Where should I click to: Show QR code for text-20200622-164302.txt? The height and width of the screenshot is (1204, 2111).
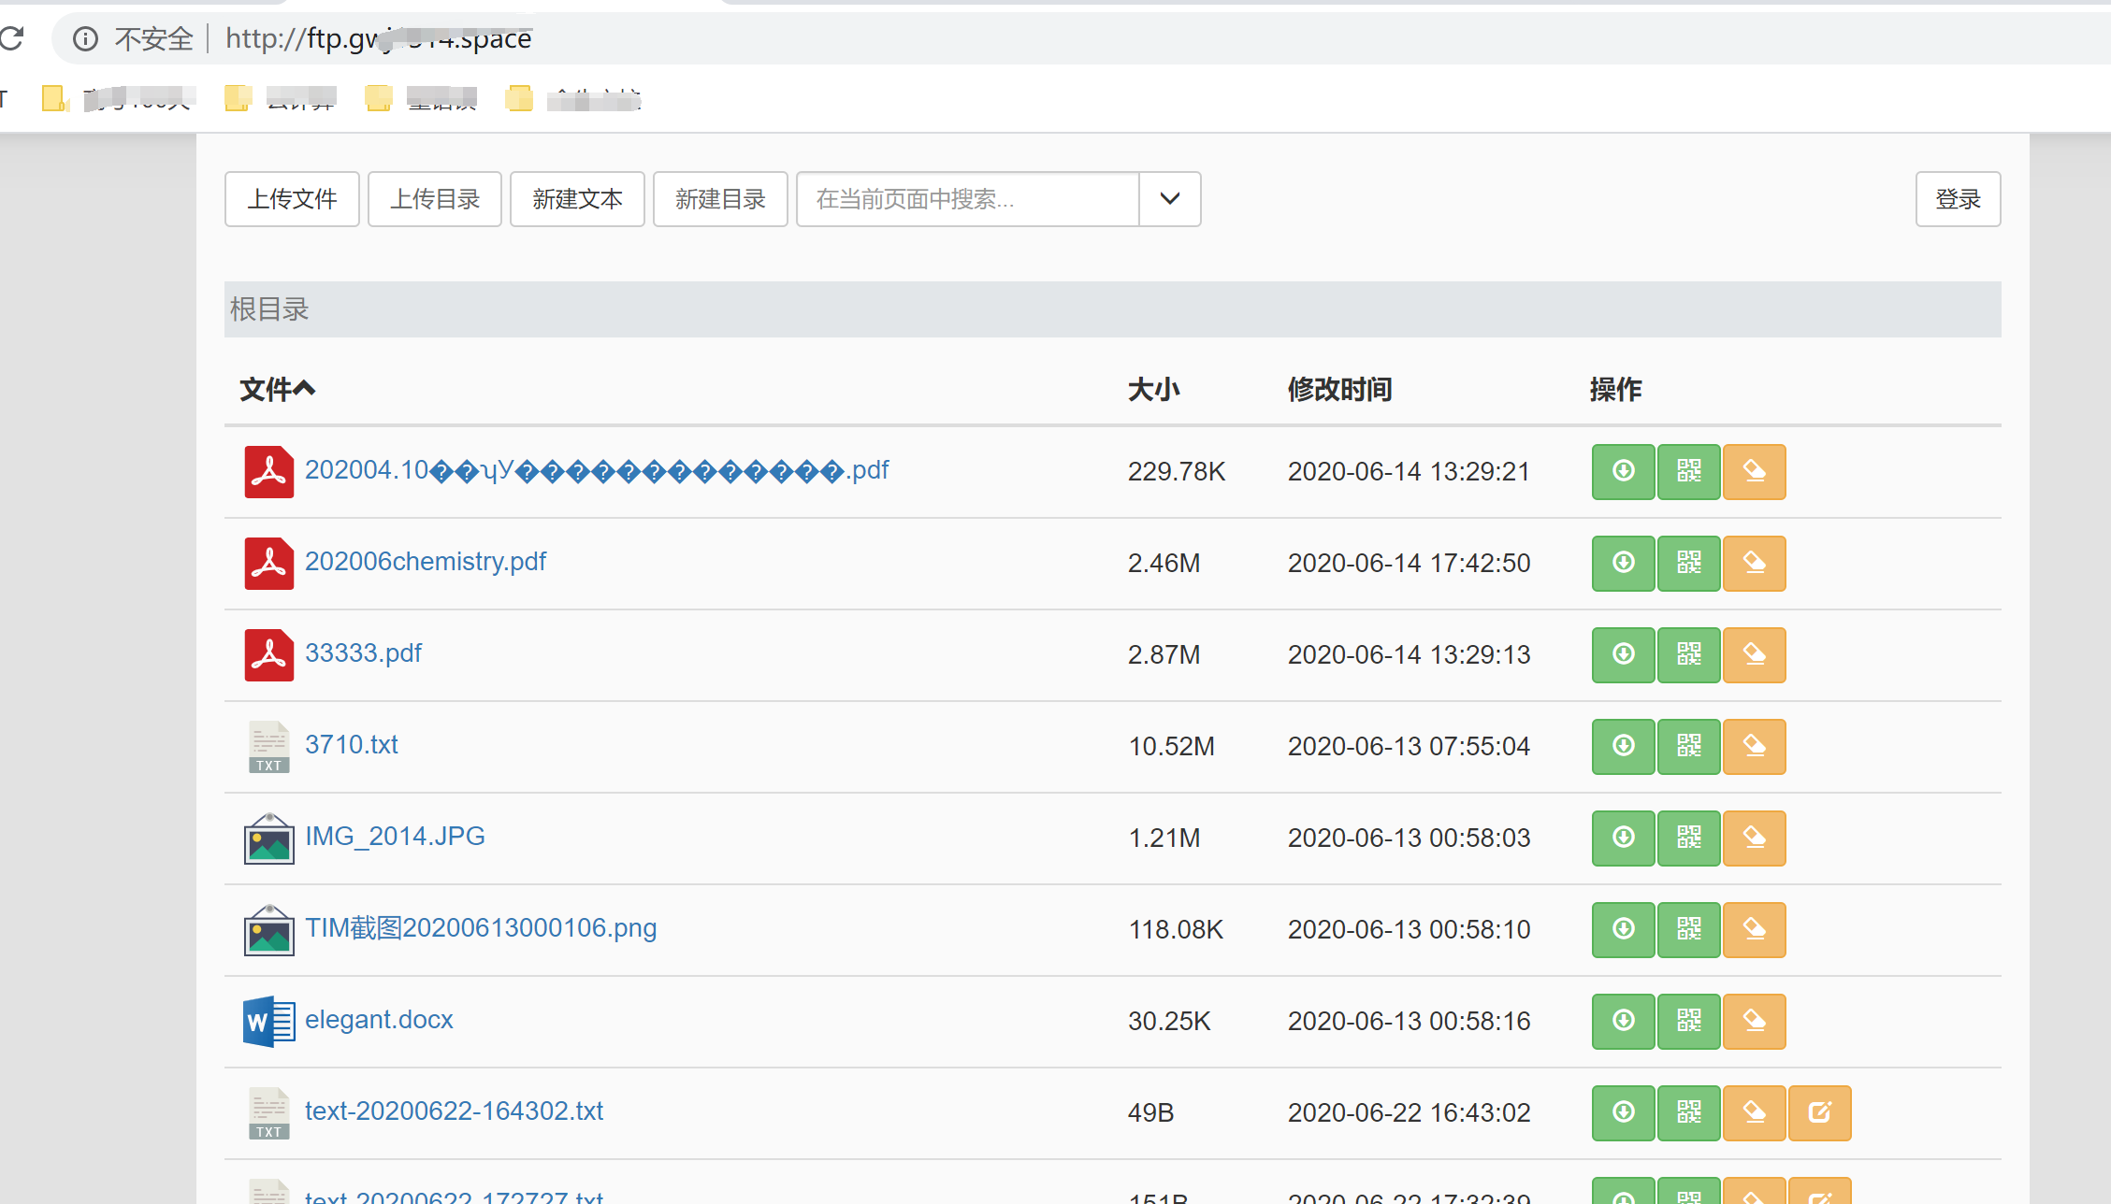pyautogui.click(x=1688, y=1112)
